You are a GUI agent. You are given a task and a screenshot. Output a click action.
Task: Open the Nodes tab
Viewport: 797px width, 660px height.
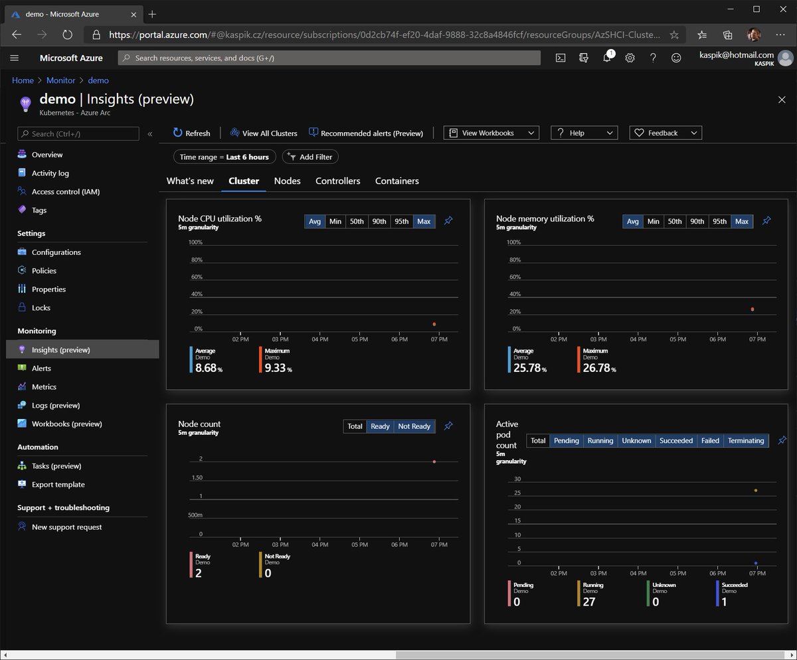pos(287,181)
